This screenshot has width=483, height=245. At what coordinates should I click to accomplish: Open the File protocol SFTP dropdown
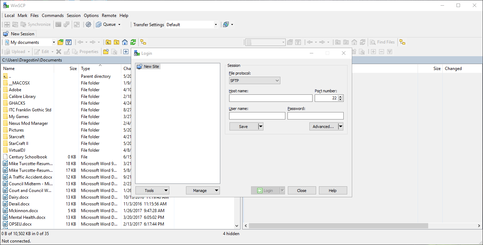(255, 81)
